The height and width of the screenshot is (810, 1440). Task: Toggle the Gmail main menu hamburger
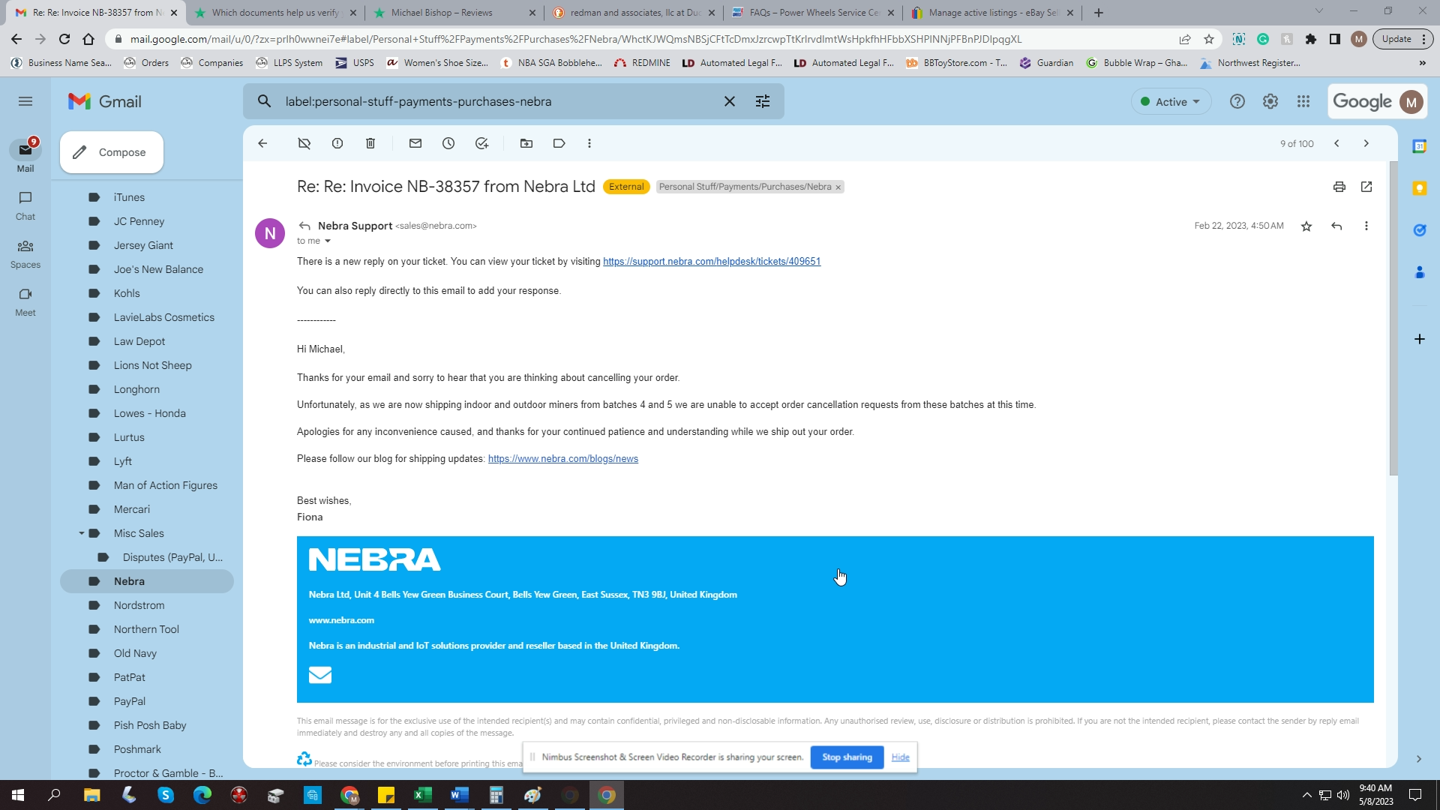tap(25, 101)
